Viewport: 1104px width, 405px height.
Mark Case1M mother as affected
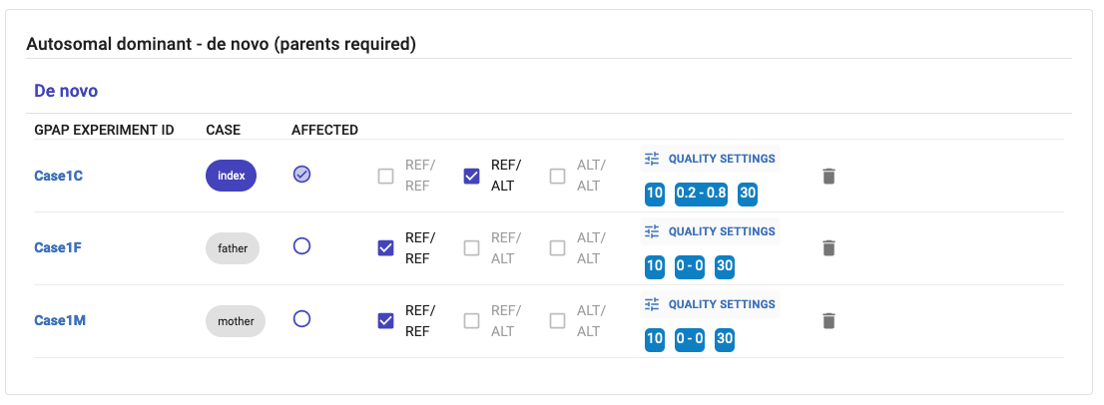click(x=302, y=319)
